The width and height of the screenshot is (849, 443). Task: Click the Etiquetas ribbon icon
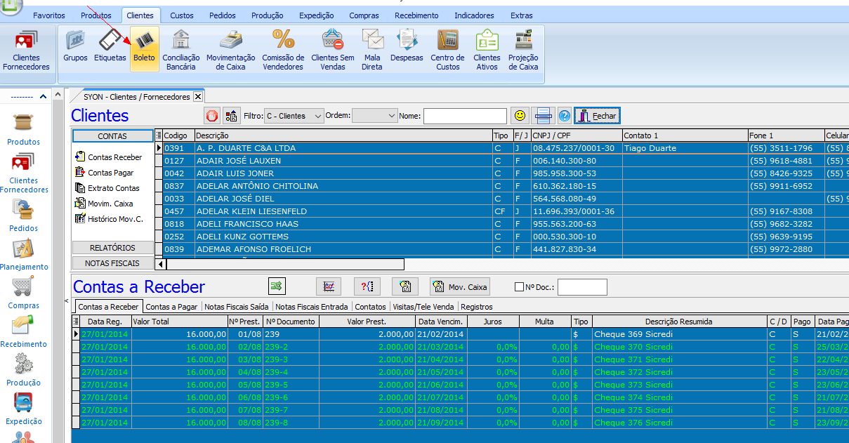110,48
